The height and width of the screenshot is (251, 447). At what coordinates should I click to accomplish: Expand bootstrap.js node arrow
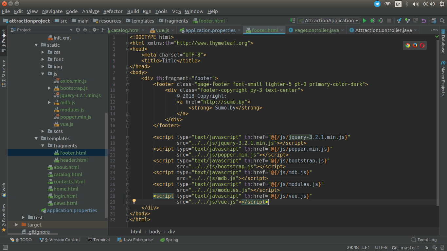[49, 88]
